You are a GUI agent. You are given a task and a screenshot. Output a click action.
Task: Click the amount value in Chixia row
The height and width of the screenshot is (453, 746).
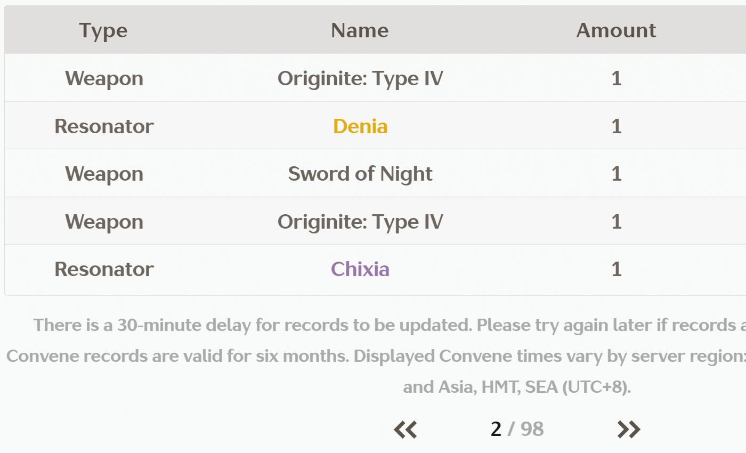[x=617, y=269]
